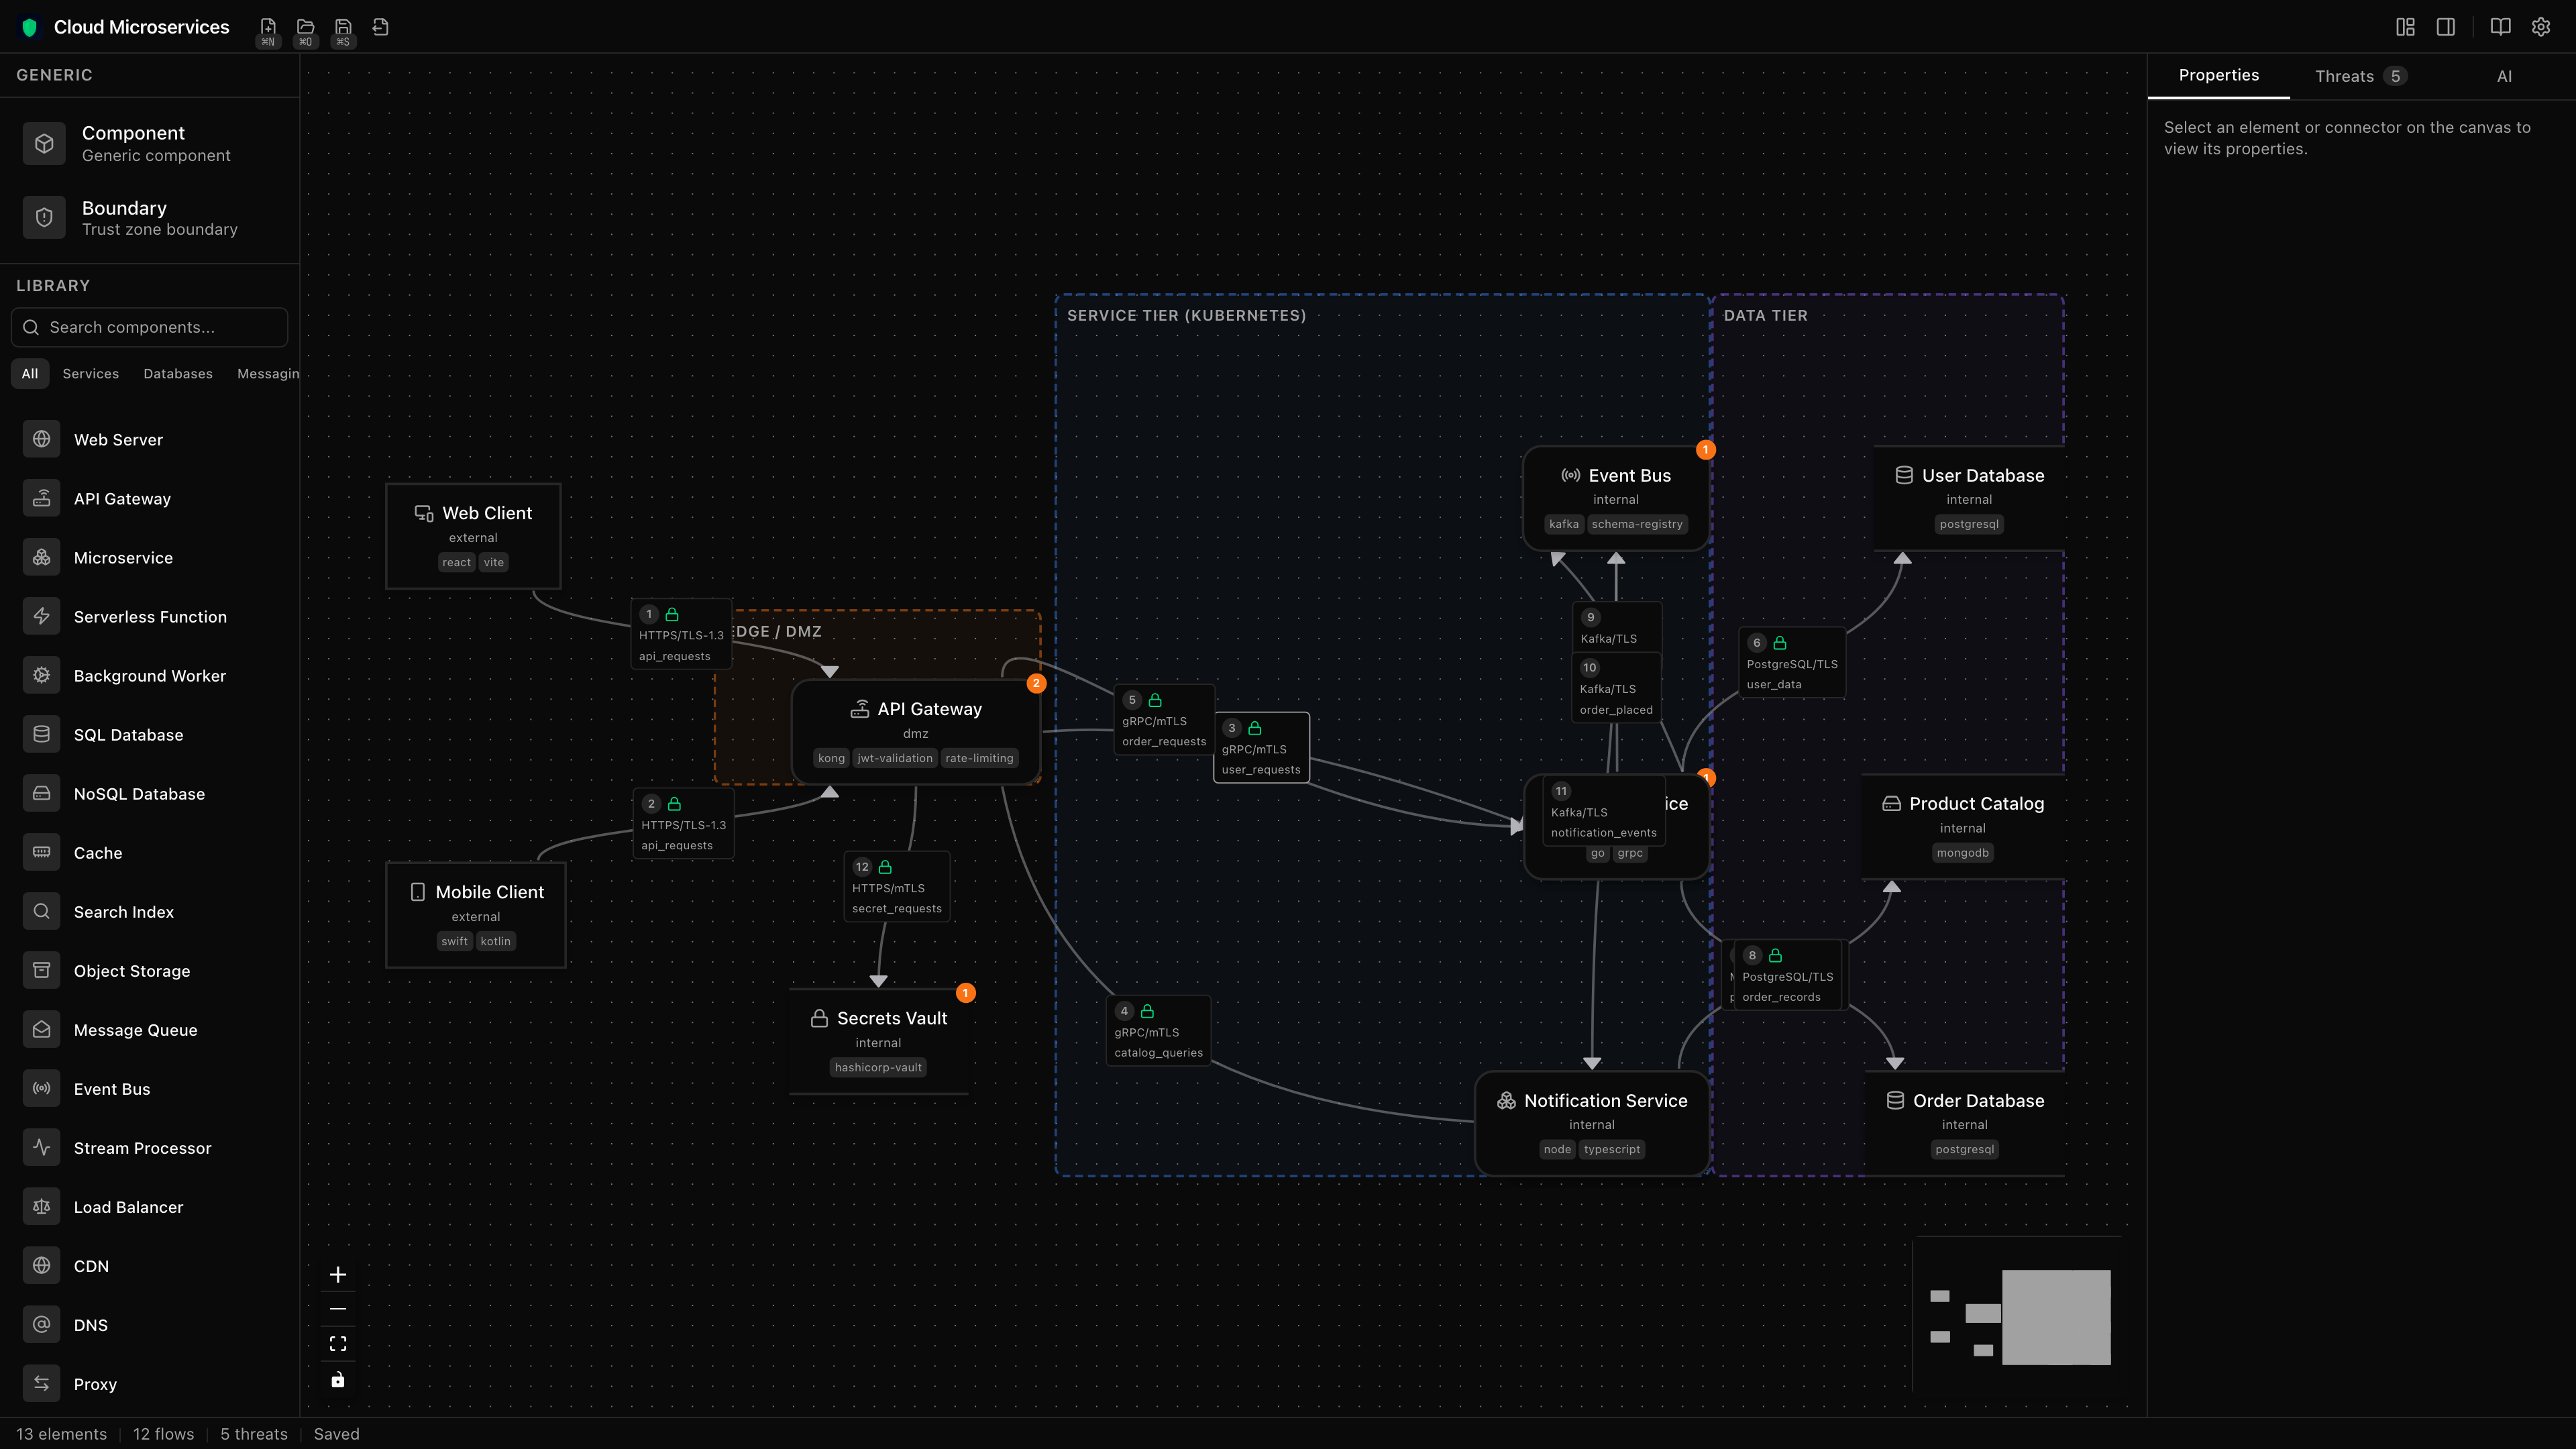Toggle the left panel layout view
The image size is (2576, 1449).
2405,26
